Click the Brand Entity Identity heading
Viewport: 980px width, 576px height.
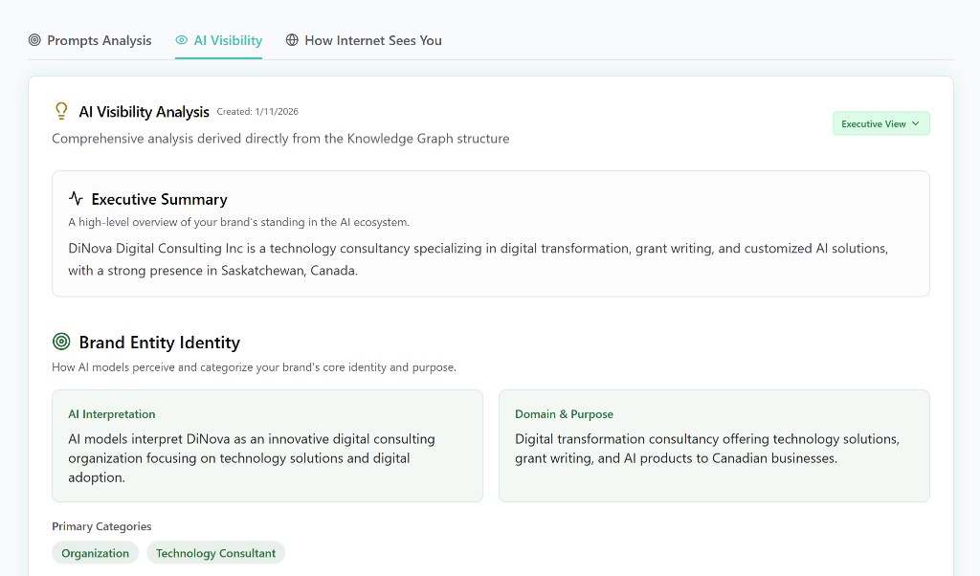click(x=159, y=343)
